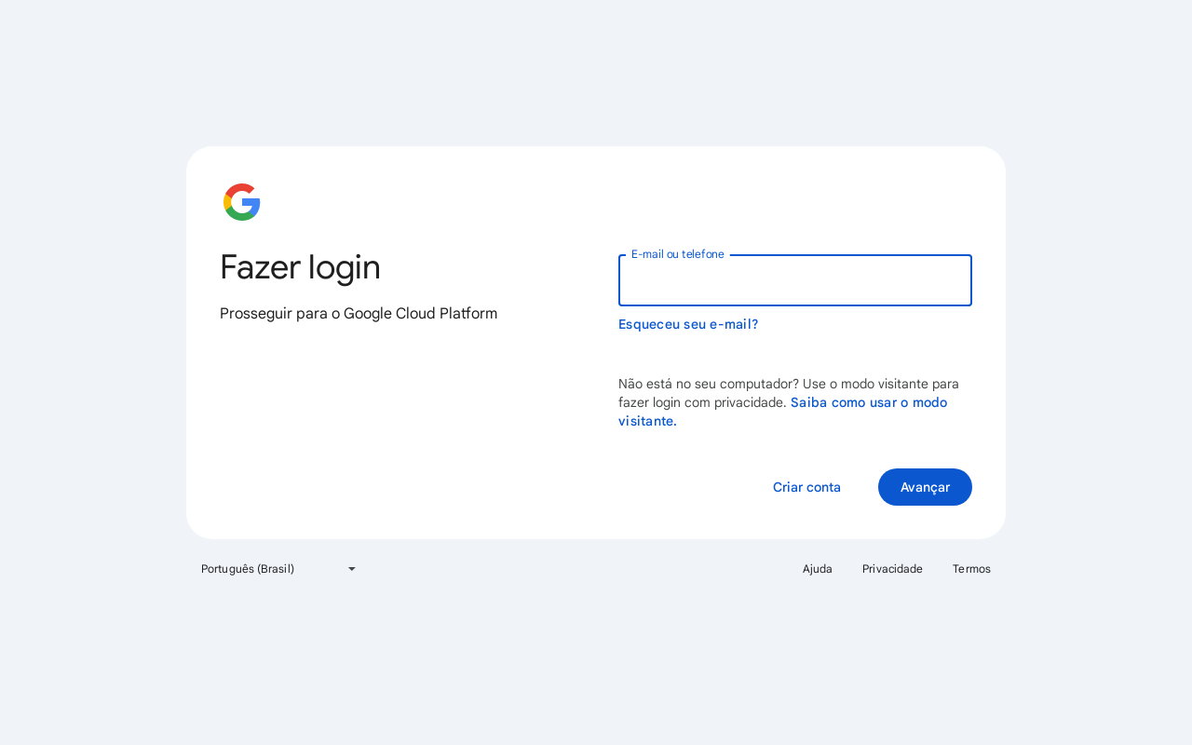Screen dimensions: 1192x745
Task: Expand the Português (Brasil) language dropdown
Action: pos(279,569)
